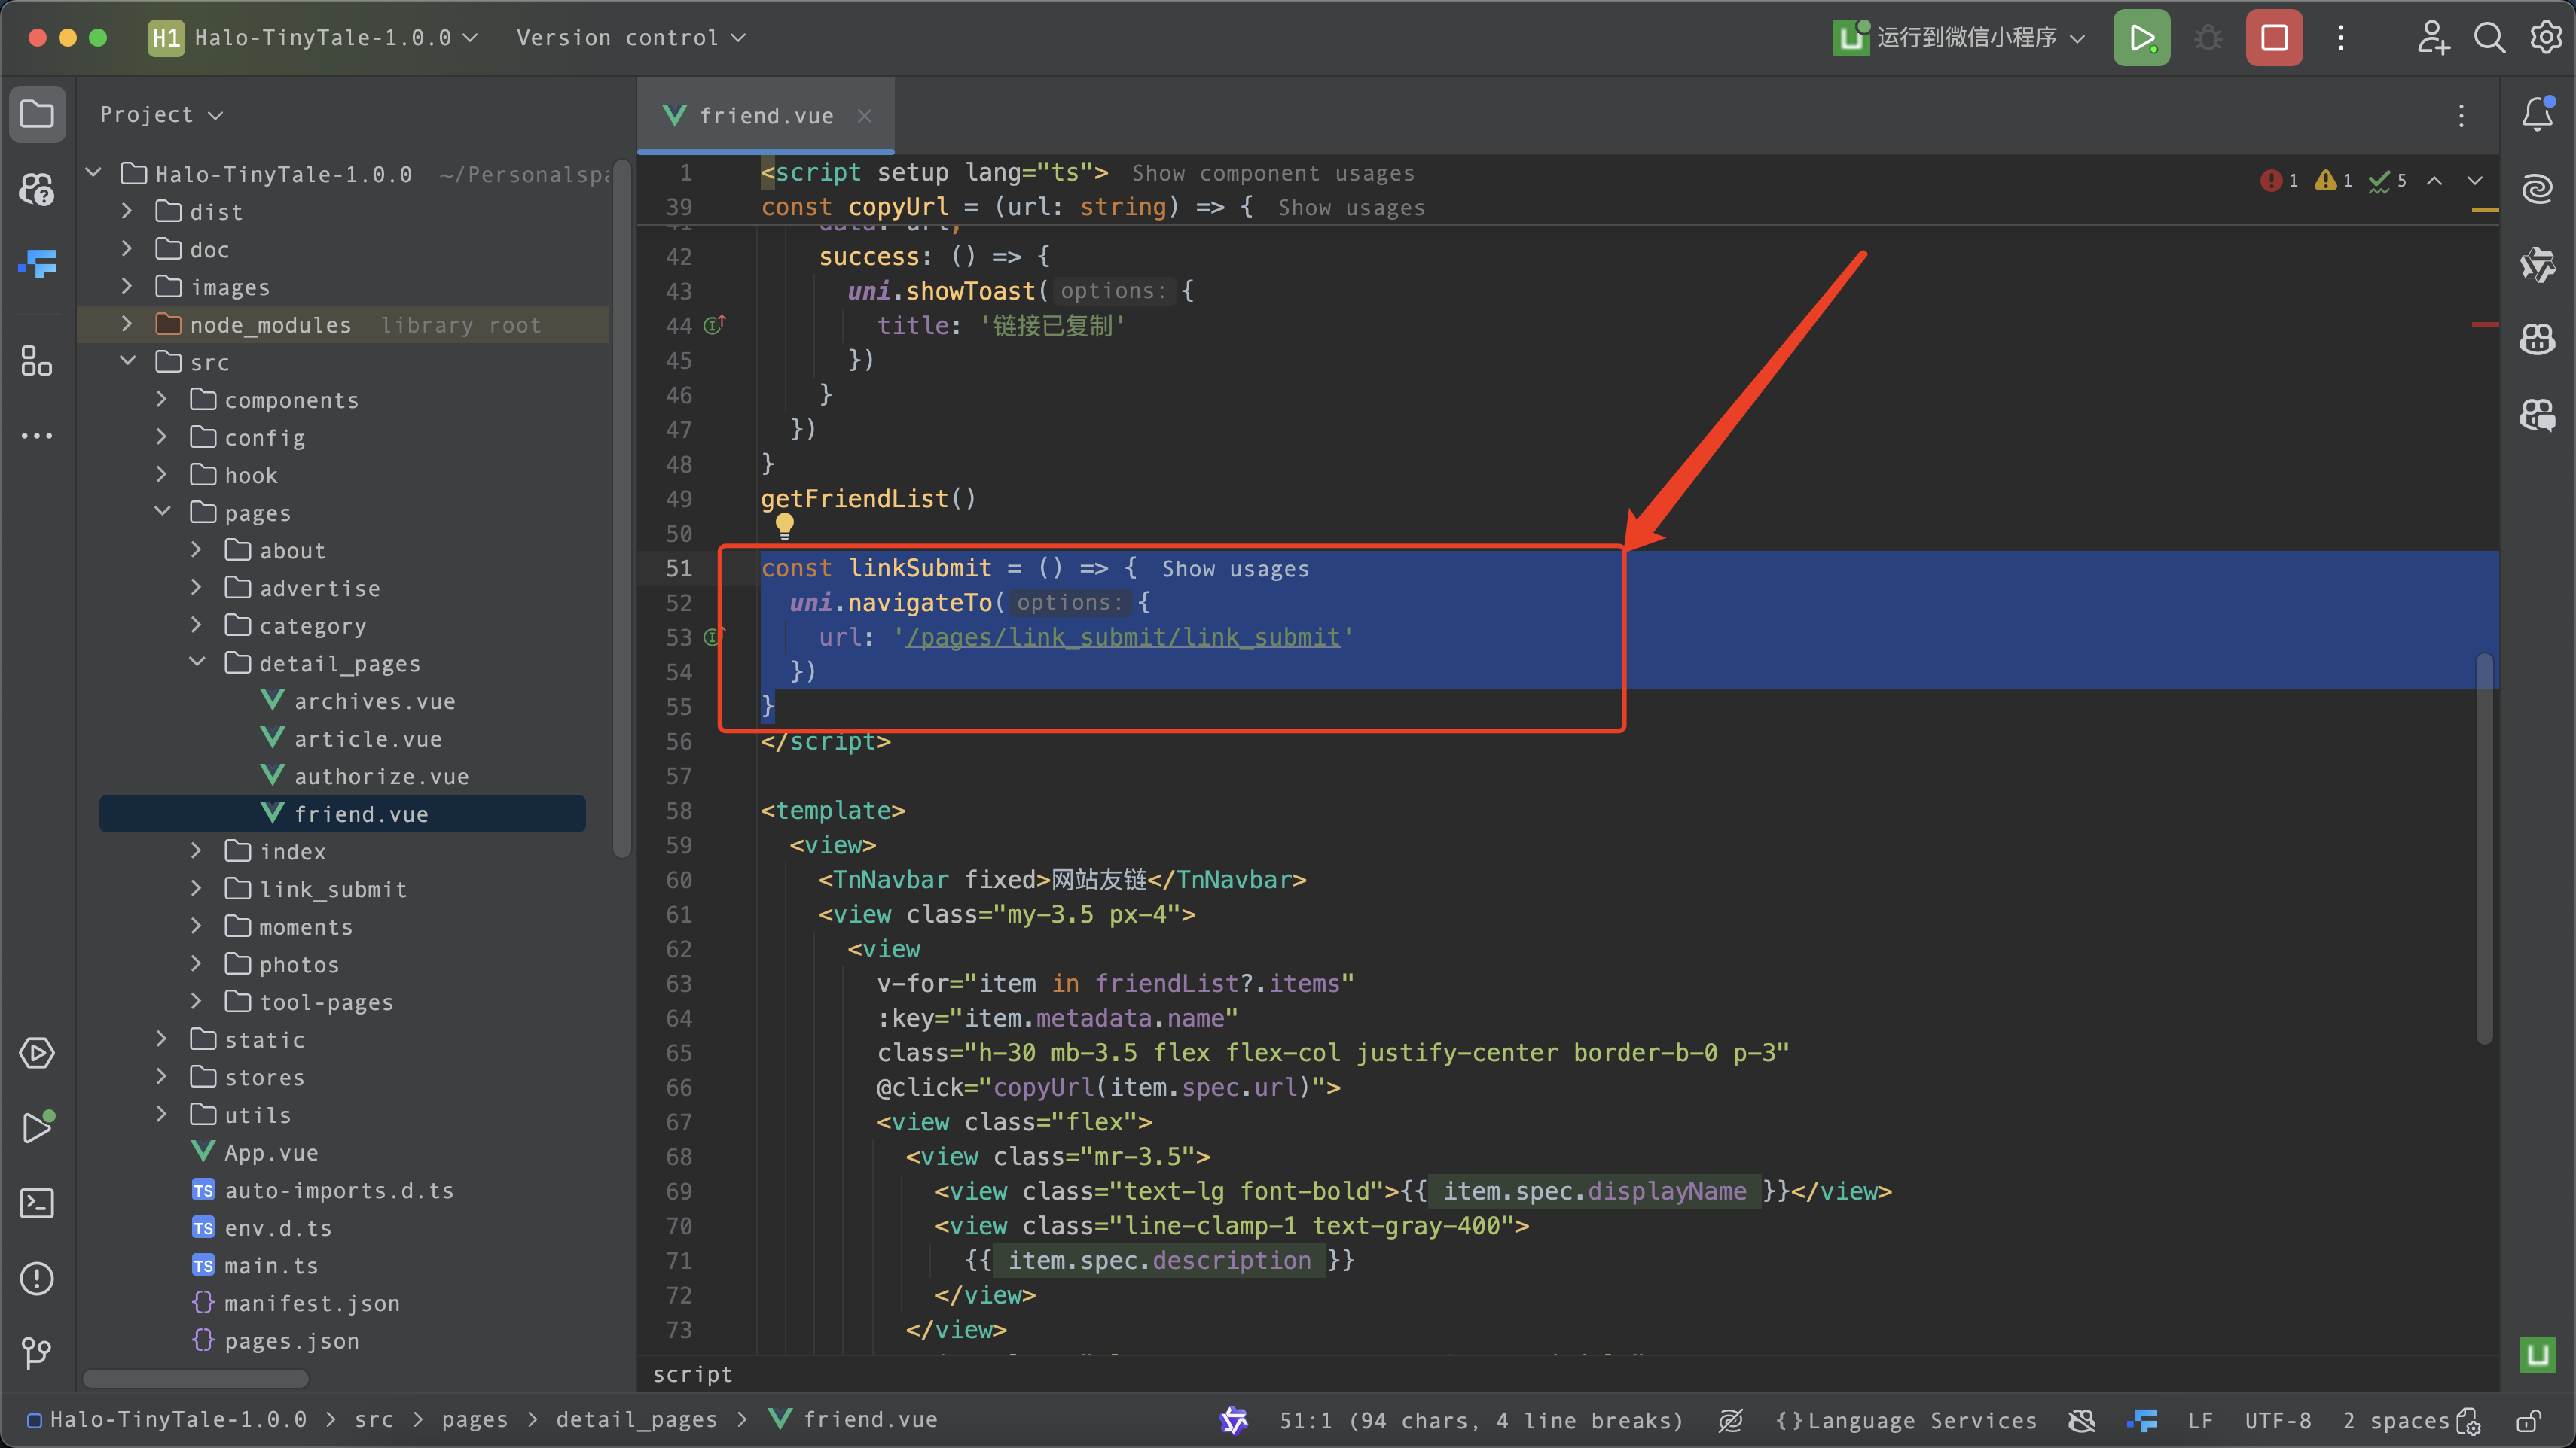Expand the node_modules folder
The height and width of the screenshot is (1448, 2576).
coord(127,325)
